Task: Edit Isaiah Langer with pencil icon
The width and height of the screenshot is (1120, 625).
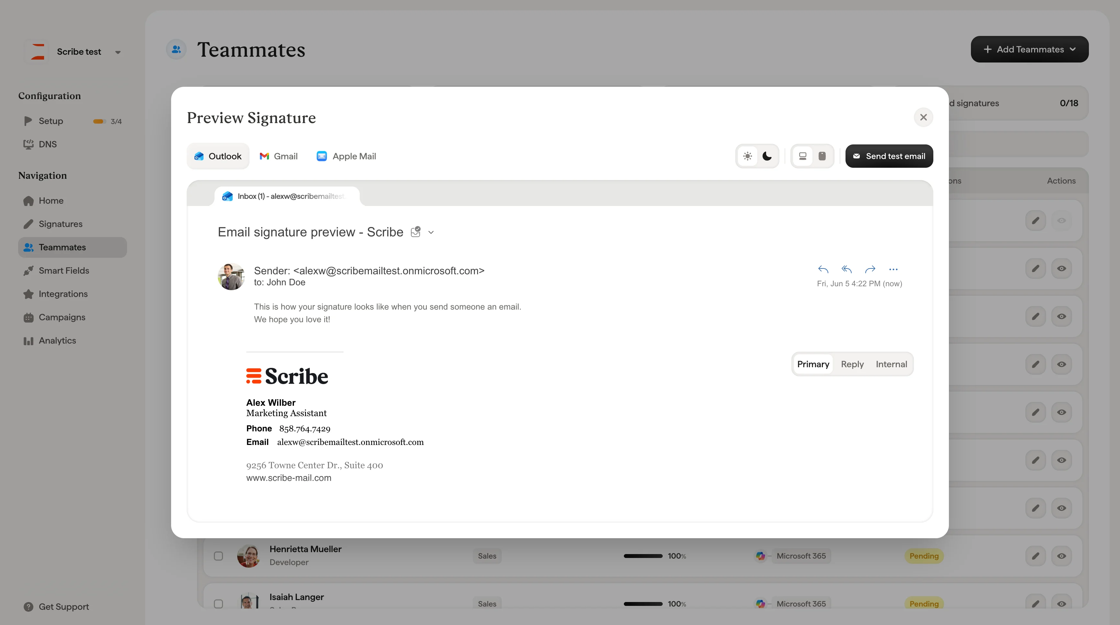Action: point(1036,603)
